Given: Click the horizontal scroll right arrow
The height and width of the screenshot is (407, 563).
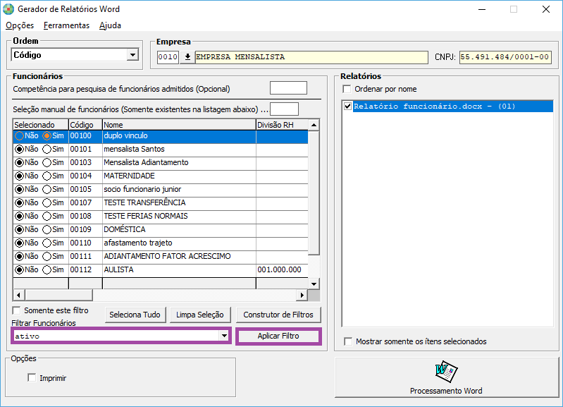Looking at the screenshot, I should (x=302, y=295).
